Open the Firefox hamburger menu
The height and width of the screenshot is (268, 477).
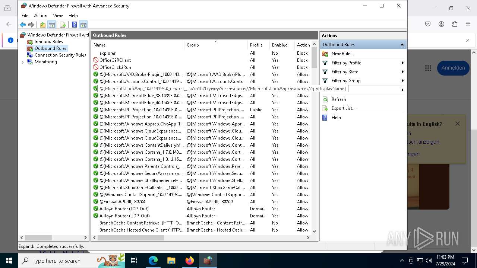point(468,24)
